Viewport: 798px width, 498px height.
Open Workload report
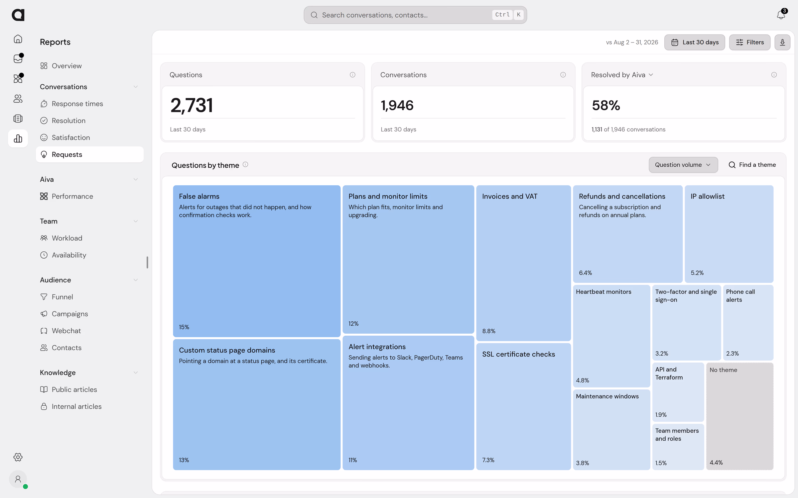90,238
